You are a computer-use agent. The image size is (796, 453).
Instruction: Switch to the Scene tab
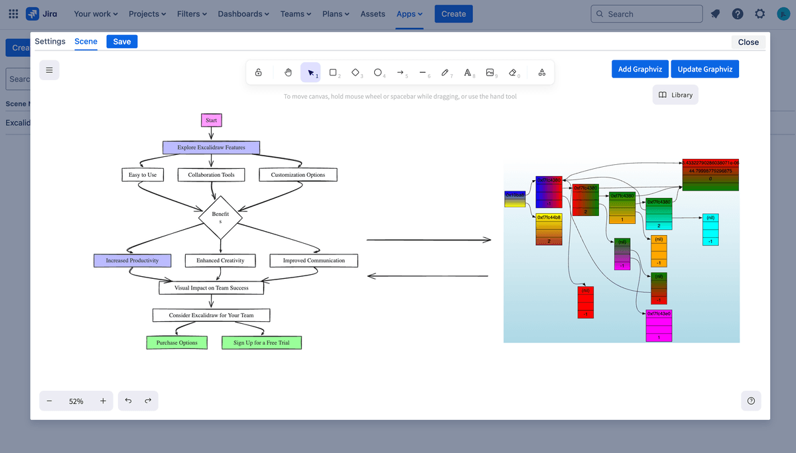tap(86, 41)
